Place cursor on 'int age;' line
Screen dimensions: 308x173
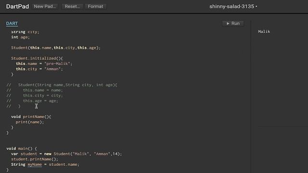pos(20,37)
